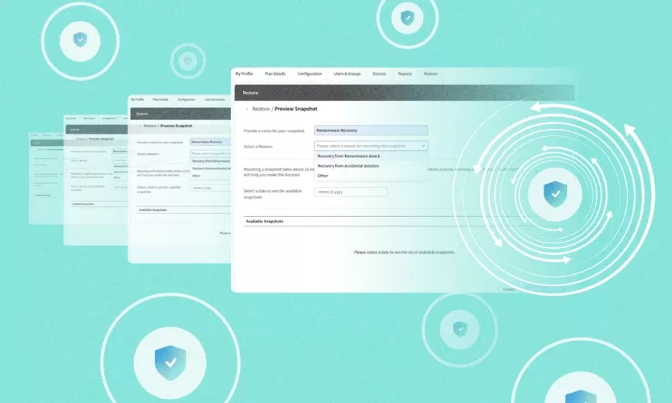Screen dimensions: 672x403
Task: Click the Restore breadcrumb link in front window
Action: [x=261, y=108]
